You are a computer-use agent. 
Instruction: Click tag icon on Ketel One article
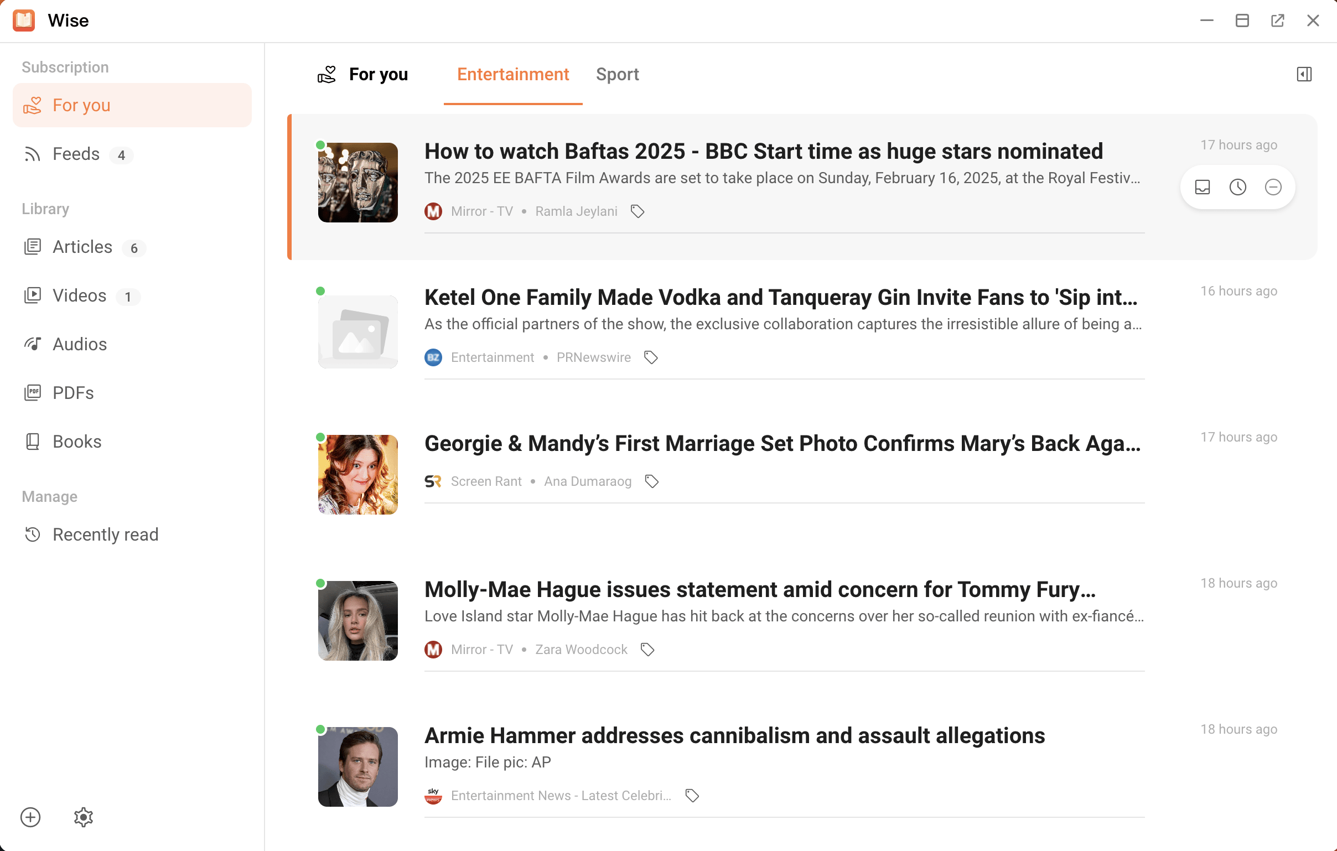click(651, 357)
